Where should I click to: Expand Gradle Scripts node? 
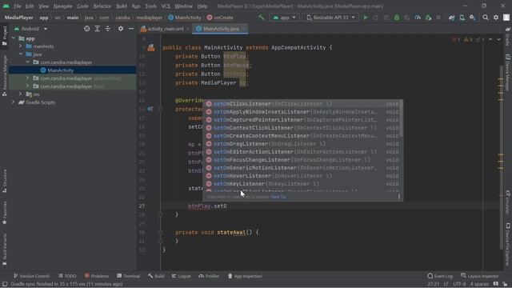(x=14, y=102)
